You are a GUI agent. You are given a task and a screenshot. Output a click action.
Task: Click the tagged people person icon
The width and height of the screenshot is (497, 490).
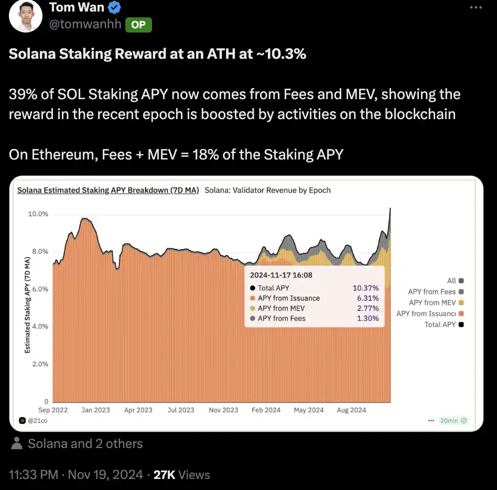click(17, 443)
